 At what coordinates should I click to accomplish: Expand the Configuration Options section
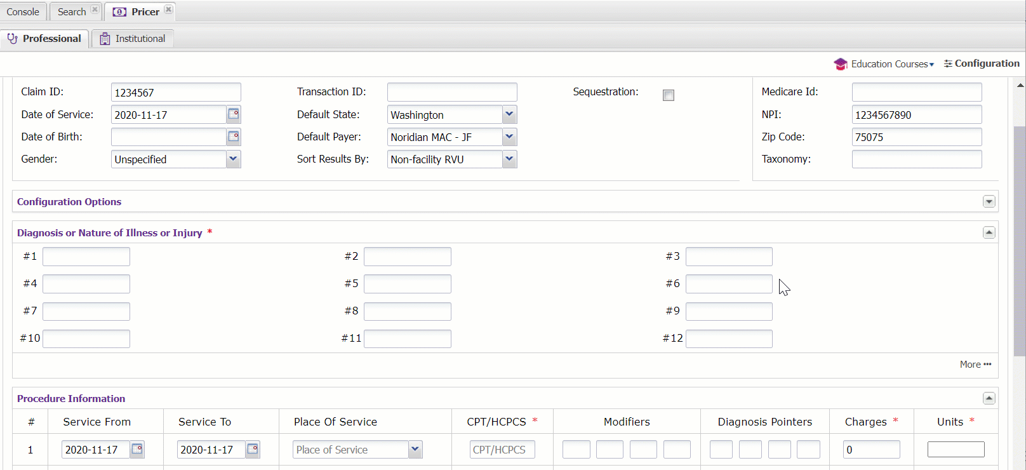coord(989,201)
